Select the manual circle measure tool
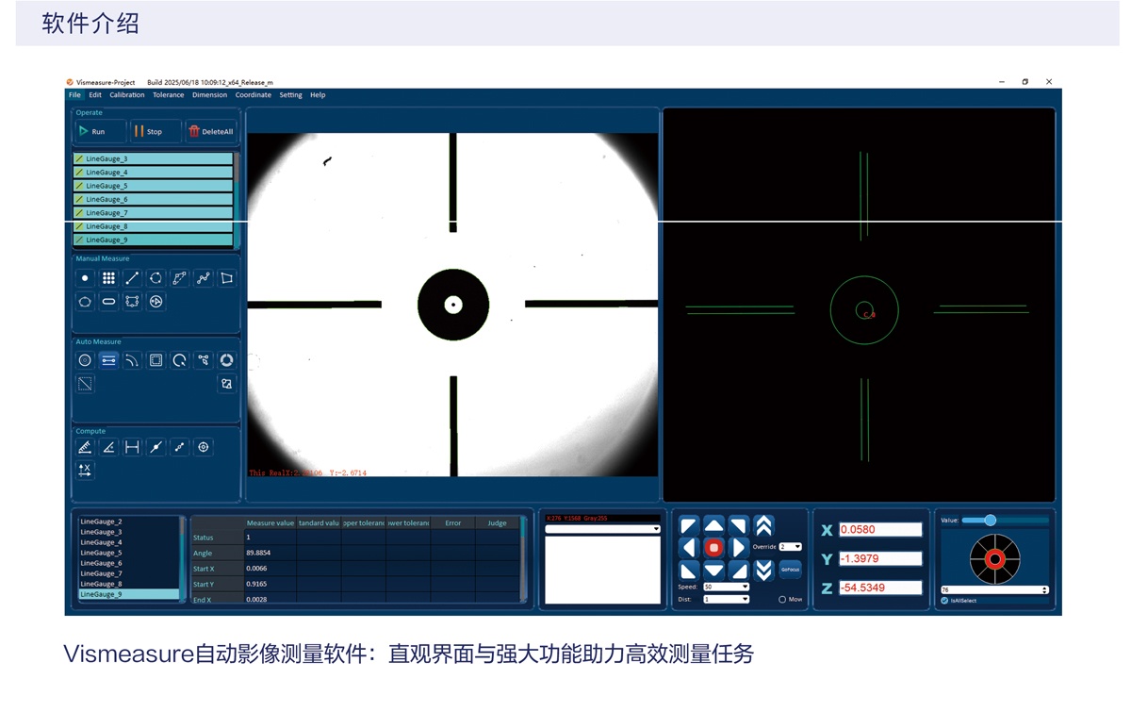 pos(156,278)
